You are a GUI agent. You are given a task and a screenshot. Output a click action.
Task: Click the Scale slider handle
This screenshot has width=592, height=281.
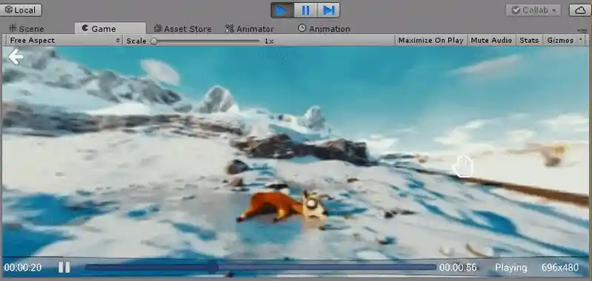153,41
